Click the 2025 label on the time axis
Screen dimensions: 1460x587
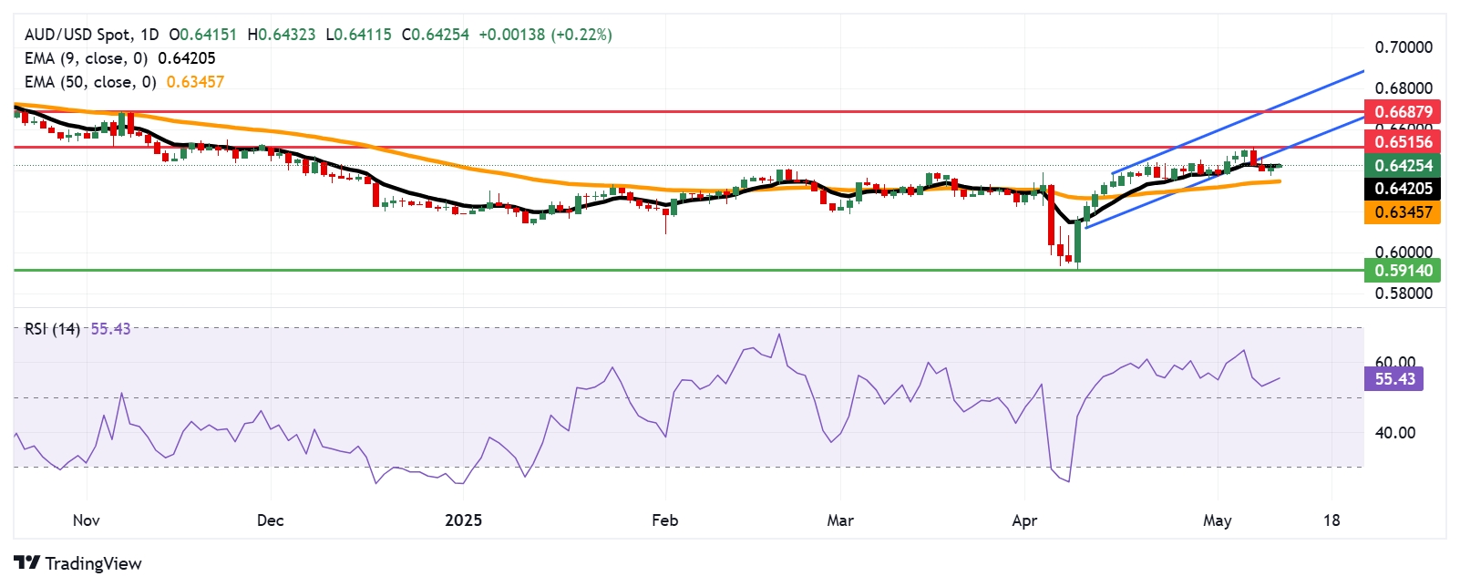pyautogui.click(x=463, y=520)
